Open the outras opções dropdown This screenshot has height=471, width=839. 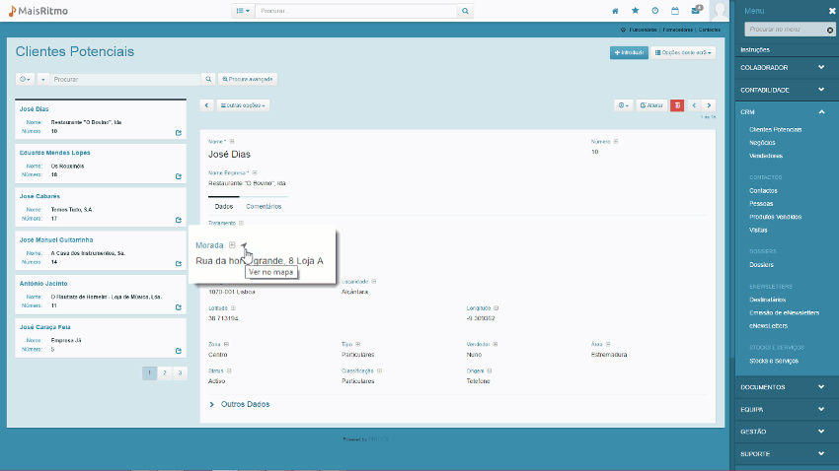point(243,105)
